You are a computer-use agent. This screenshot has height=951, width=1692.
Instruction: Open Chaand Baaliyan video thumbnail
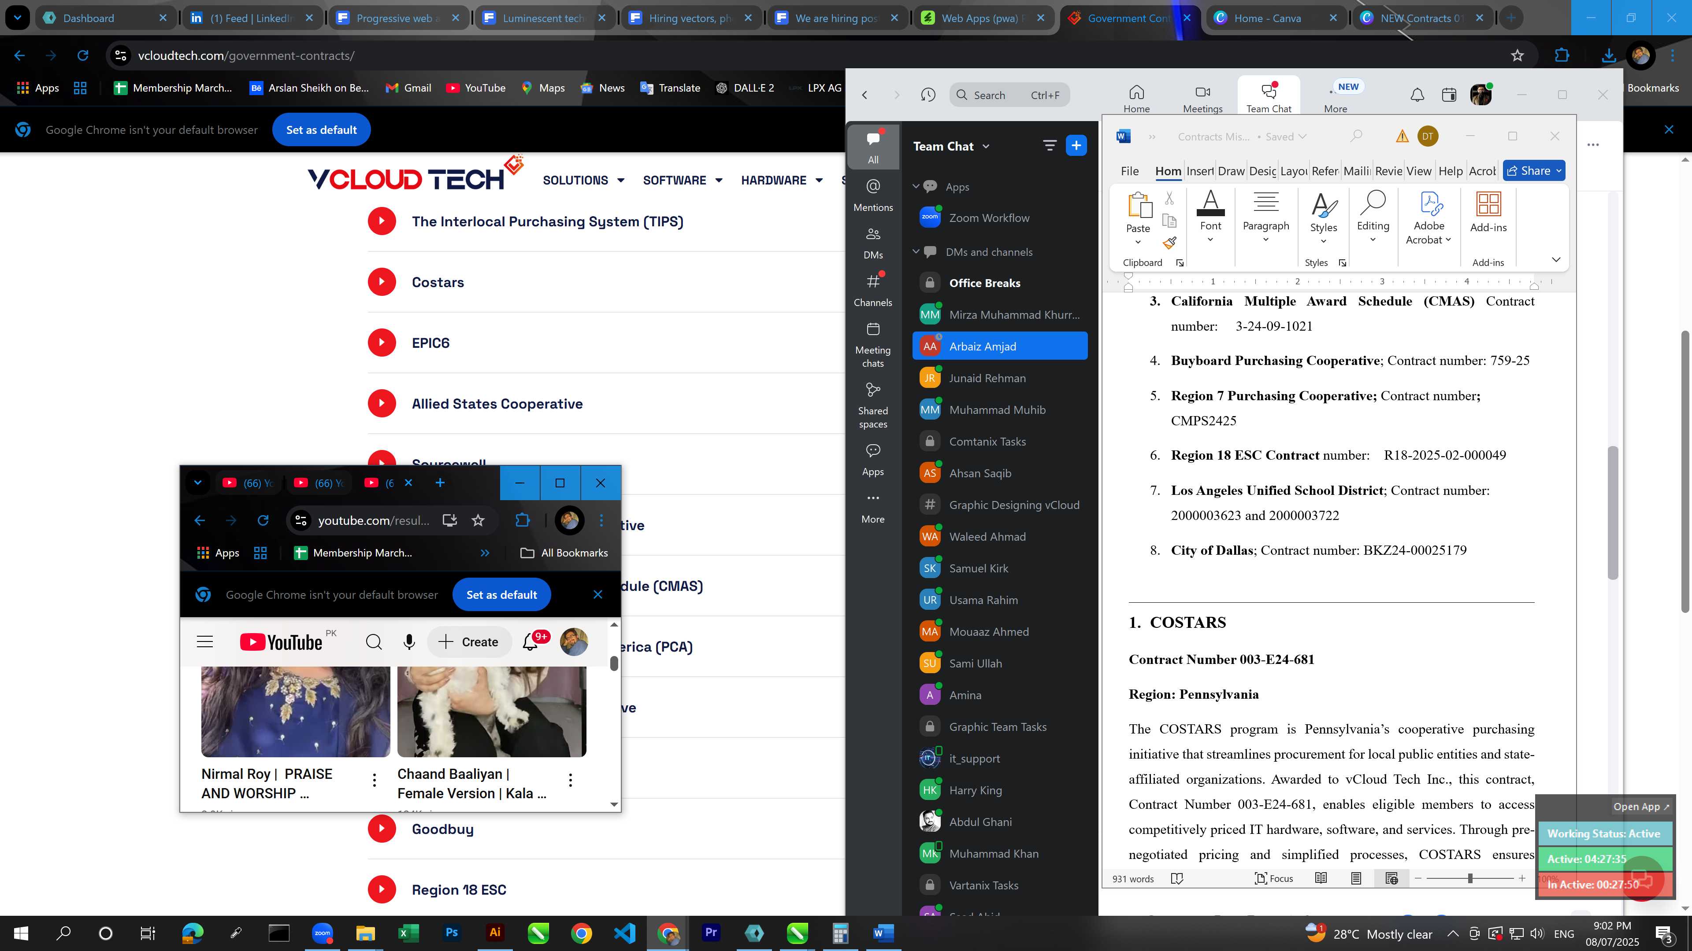(491, 711)
